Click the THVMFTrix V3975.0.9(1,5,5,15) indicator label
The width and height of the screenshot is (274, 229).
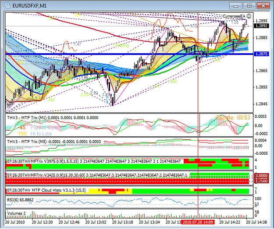coord(94,161)
